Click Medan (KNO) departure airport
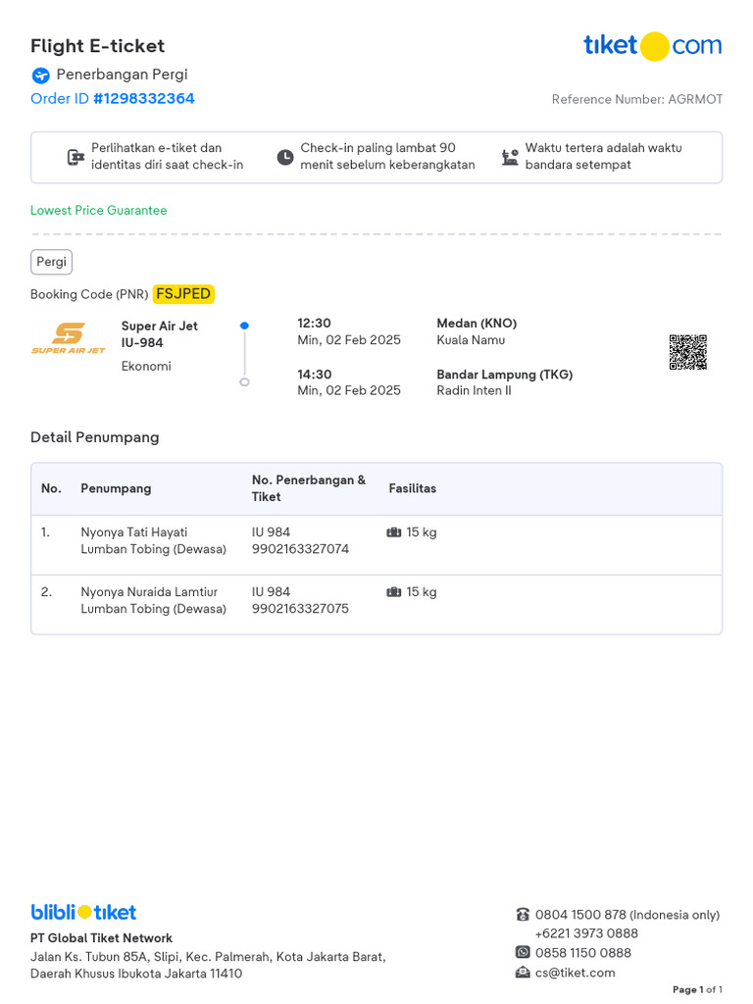753x1004 pixels. [x=477, y=324]
